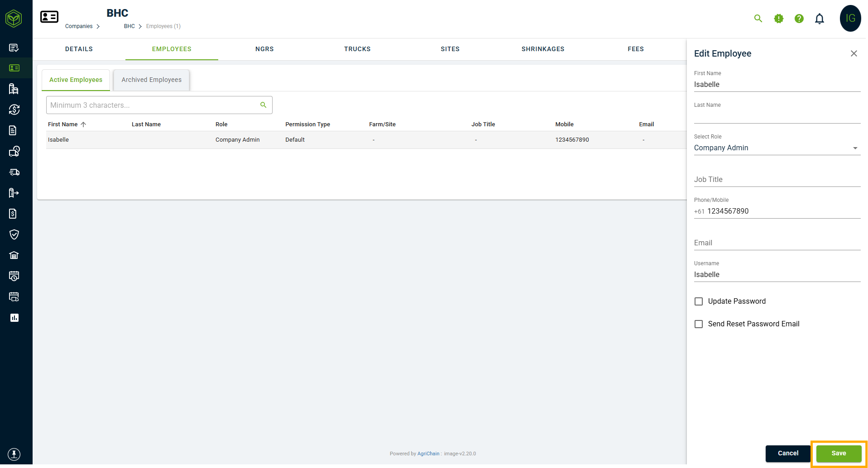This screenshot has width=868, height=468.
Task: Click the shield checkmark sidebar icon
Action: click(14, 234)
